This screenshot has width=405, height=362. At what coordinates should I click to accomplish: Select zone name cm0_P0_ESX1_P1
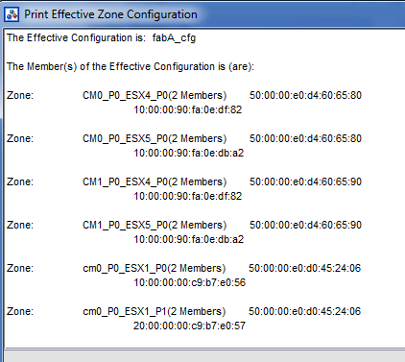tap(125, 311)
